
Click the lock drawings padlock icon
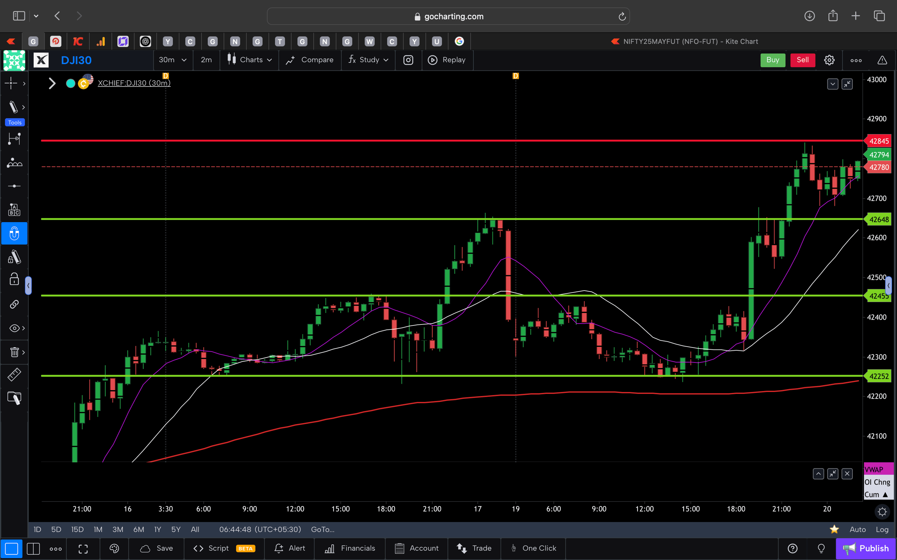(14, 279)
